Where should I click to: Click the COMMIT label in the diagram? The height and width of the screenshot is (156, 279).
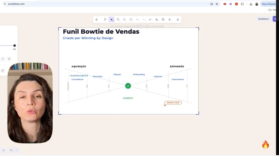[128, 98]
